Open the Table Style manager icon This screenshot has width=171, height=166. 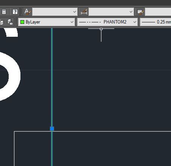pyautogui.click(x=140, y=12)
